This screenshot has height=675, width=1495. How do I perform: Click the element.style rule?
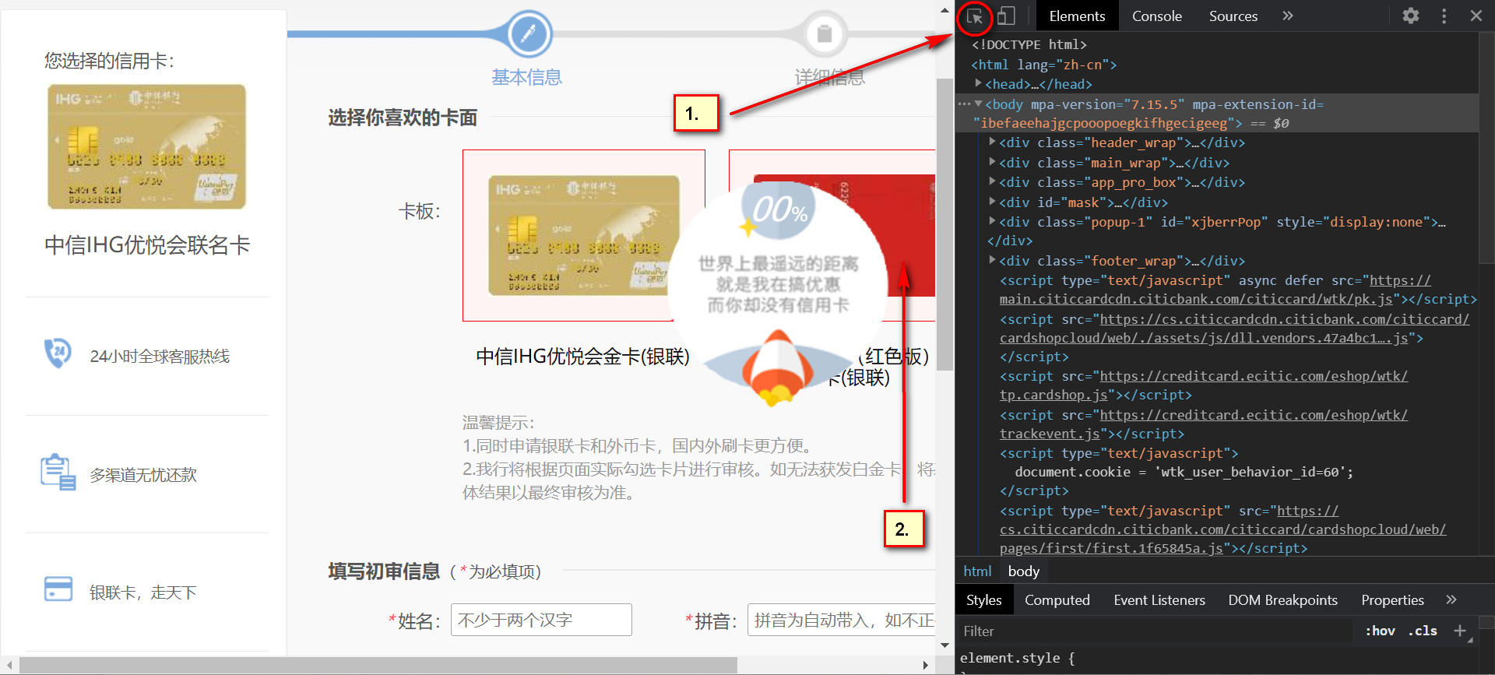(x=1017, y=658)
